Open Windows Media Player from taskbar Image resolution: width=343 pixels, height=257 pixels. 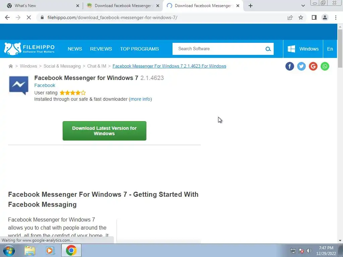coord(50,250)
